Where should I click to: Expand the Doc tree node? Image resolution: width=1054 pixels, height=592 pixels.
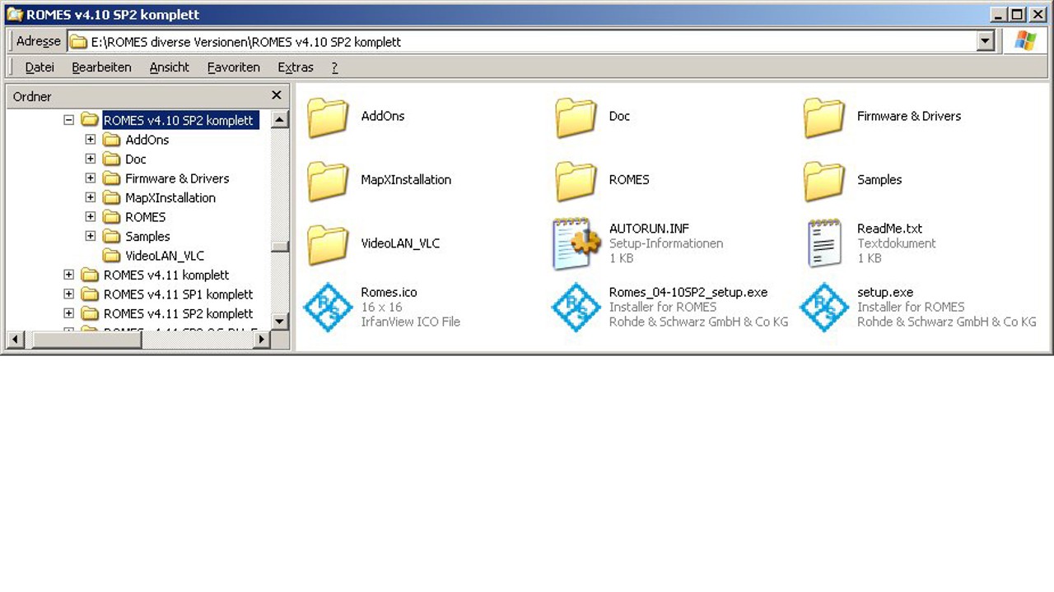pos(91,160)
